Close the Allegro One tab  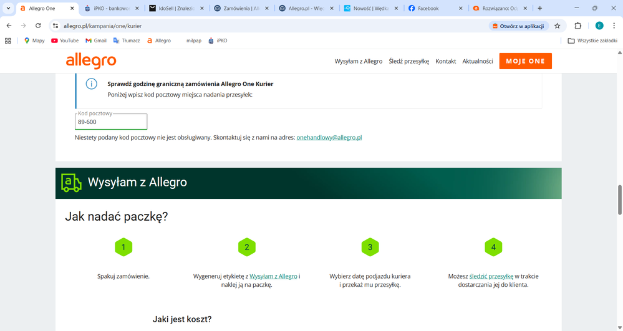click(72, 8)
